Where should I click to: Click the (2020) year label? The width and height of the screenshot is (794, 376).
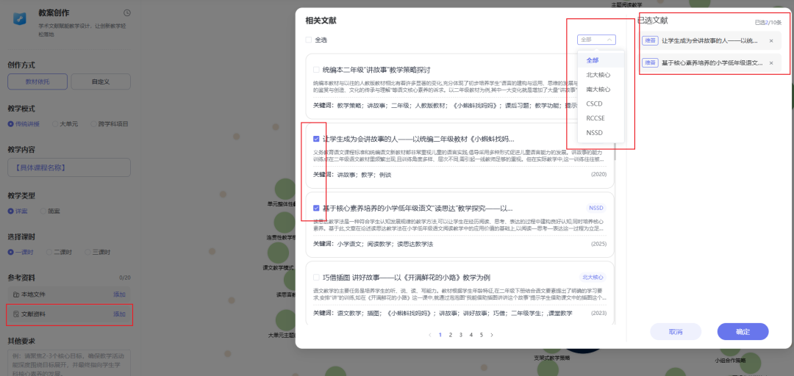click(x=598, y=175)
